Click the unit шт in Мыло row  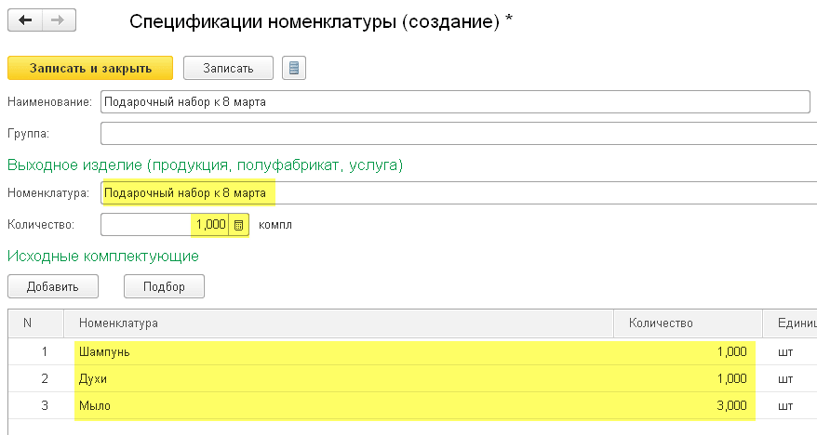[785, 406]
